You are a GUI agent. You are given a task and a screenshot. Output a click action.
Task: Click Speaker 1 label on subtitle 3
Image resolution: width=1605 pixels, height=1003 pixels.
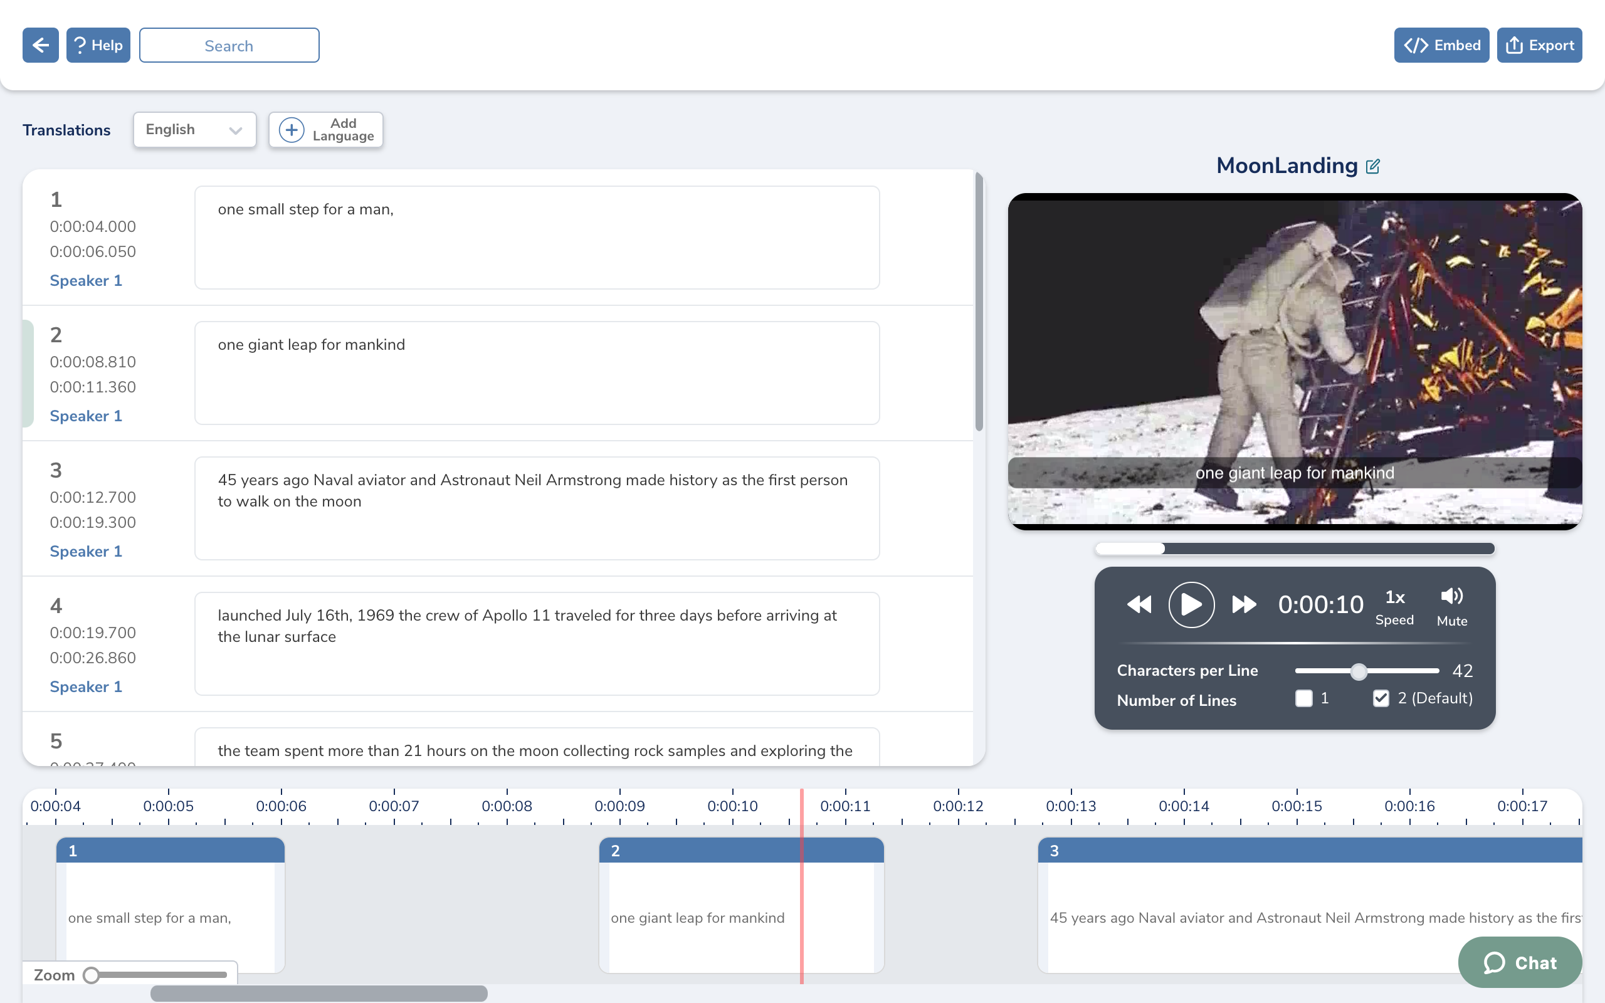pyautogui.click(x=85, y=551)
